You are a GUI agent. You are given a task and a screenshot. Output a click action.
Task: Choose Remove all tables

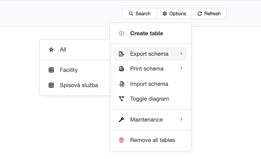151,140
